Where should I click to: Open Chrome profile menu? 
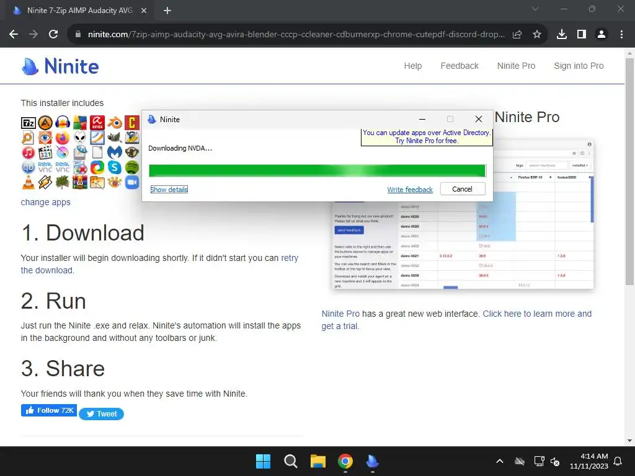[x=602, y=35]
